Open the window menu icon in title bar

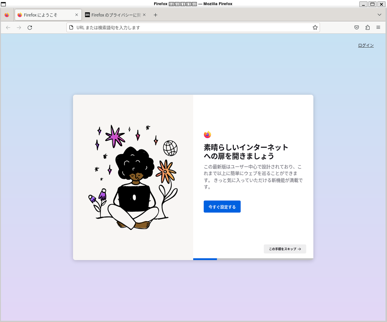(4, 4)
